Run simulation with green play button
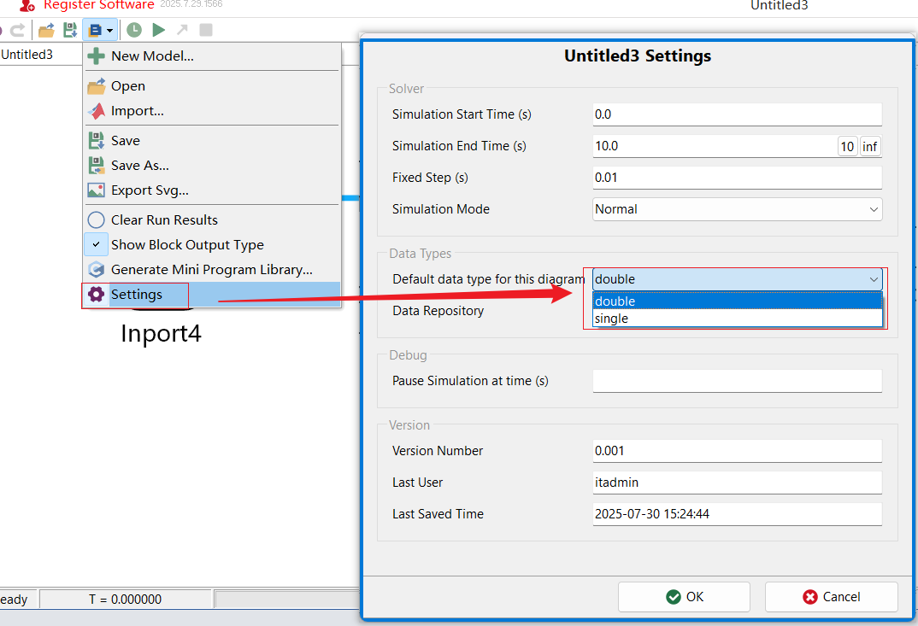The height and width of the screenshot is (626, 918). (158, 30)
